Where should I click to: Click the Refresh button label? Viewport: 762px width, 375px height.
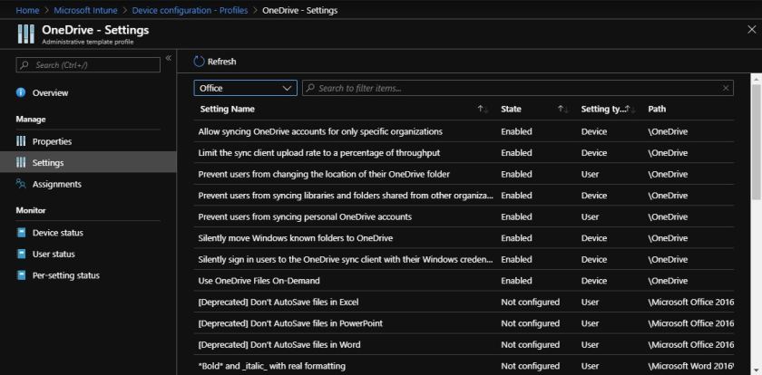(x=221, y=62)
